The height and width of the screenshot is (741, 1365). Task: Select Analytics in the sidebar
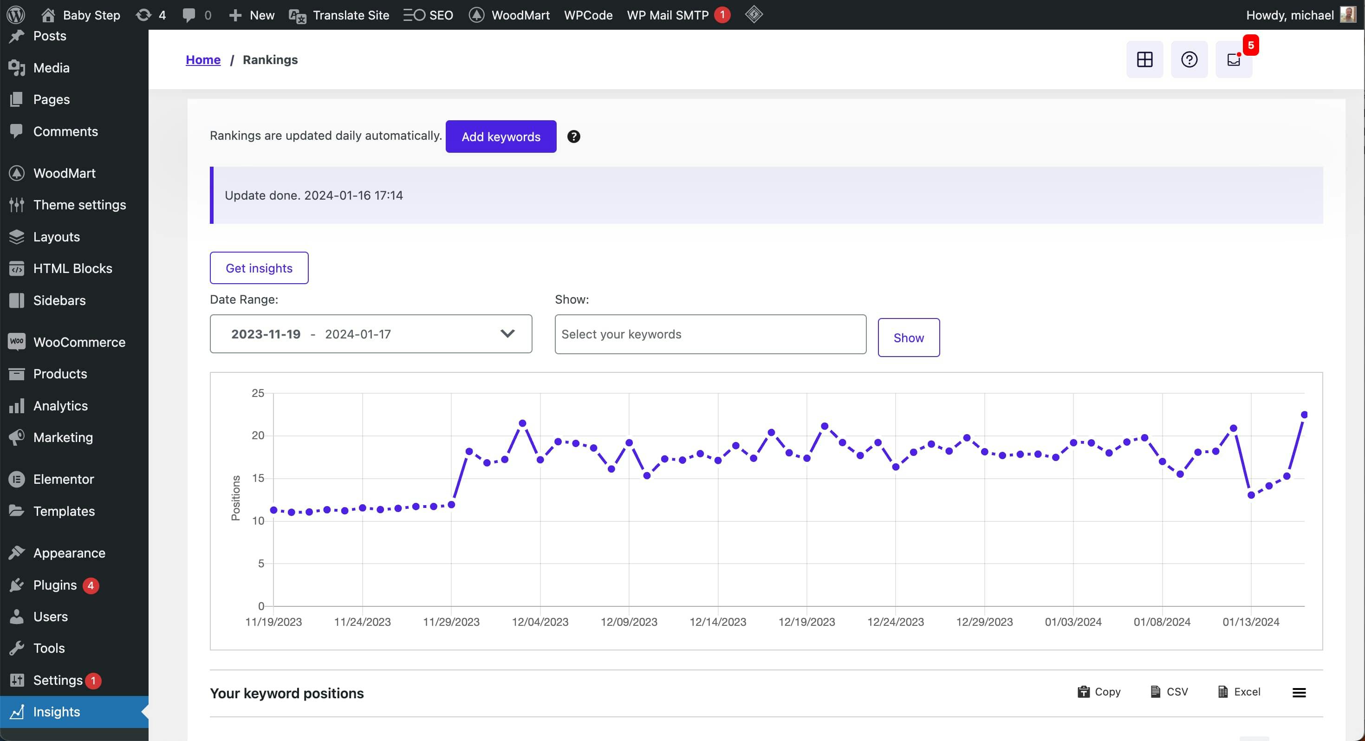pyautogui.click(x=60, y=405)
